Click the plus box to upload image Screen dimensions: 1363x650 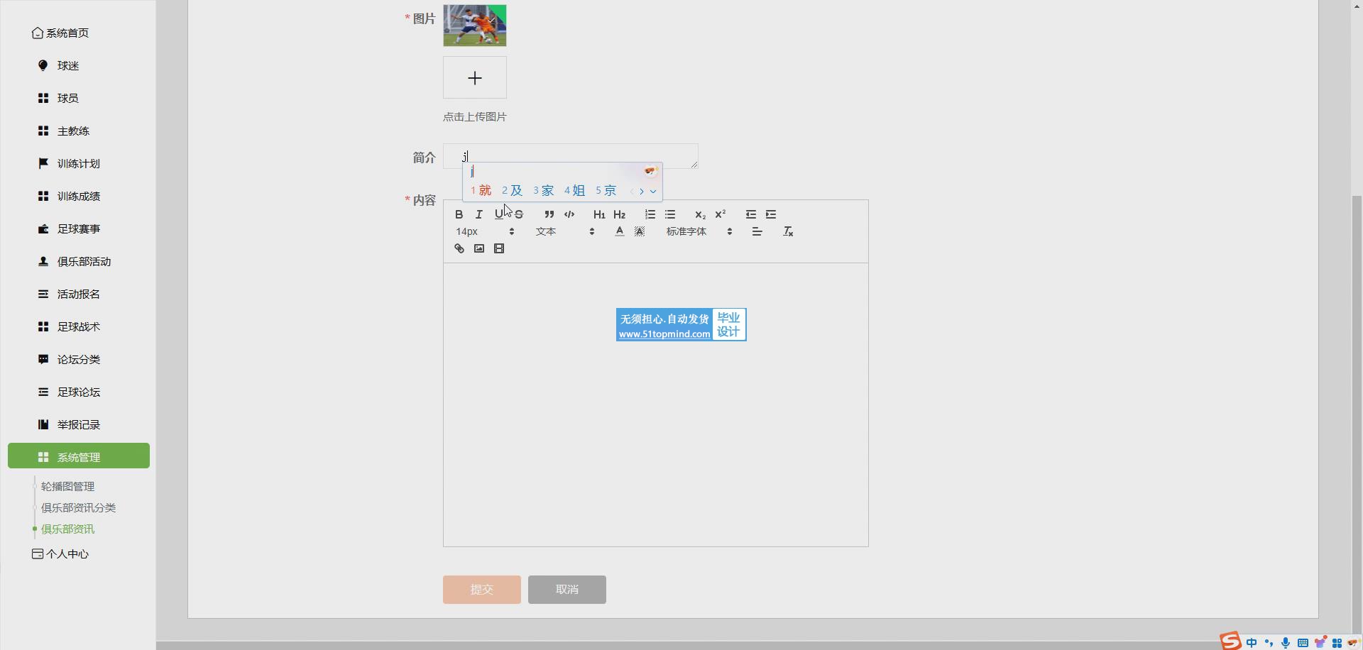click(474, 78)
